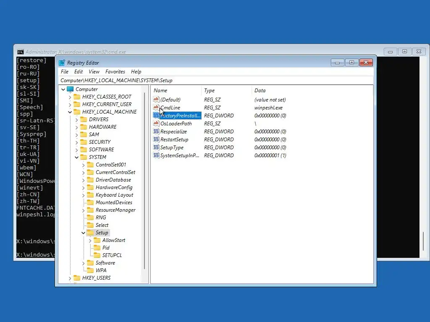Expand the HKEY_CLASSES_ROOT hive
This screenshot has width=430, height=322.
point(70,97)
